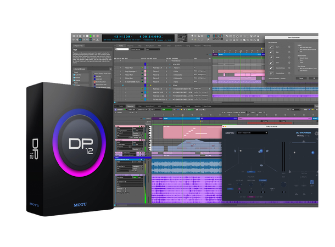Click Cancel in the Stem Separation dialog

[302, 78]
